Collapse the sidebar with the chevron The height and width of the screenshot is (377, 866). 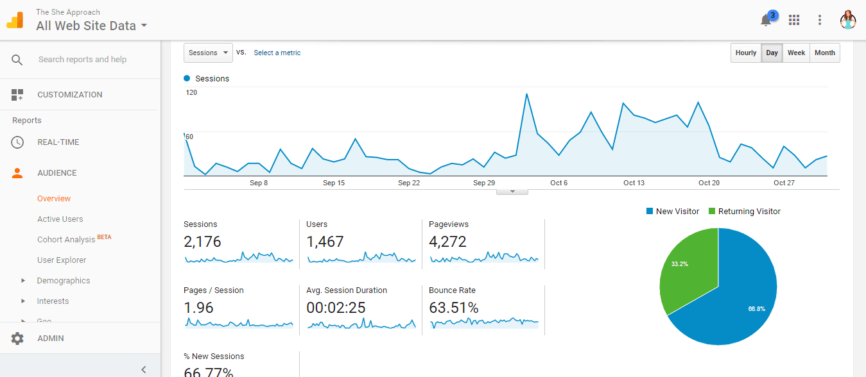pyautogui.click(x=143, y=369)
